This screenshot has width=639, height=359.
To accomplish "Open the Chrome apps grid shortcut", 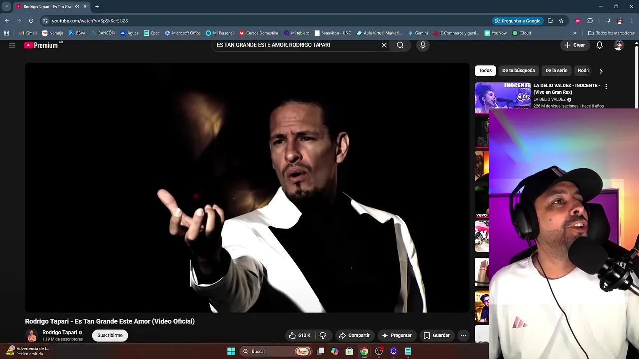I will (x=6, y=33).
